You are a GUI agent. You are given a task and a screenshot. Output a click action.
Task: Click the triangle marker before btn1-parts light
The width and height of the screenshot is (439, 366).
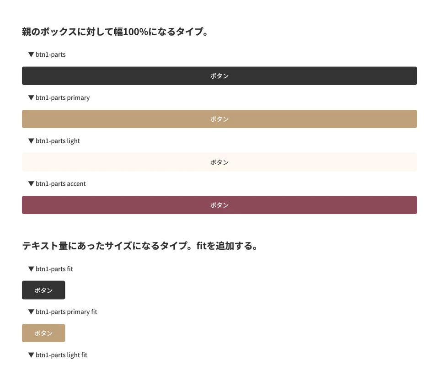31,141
